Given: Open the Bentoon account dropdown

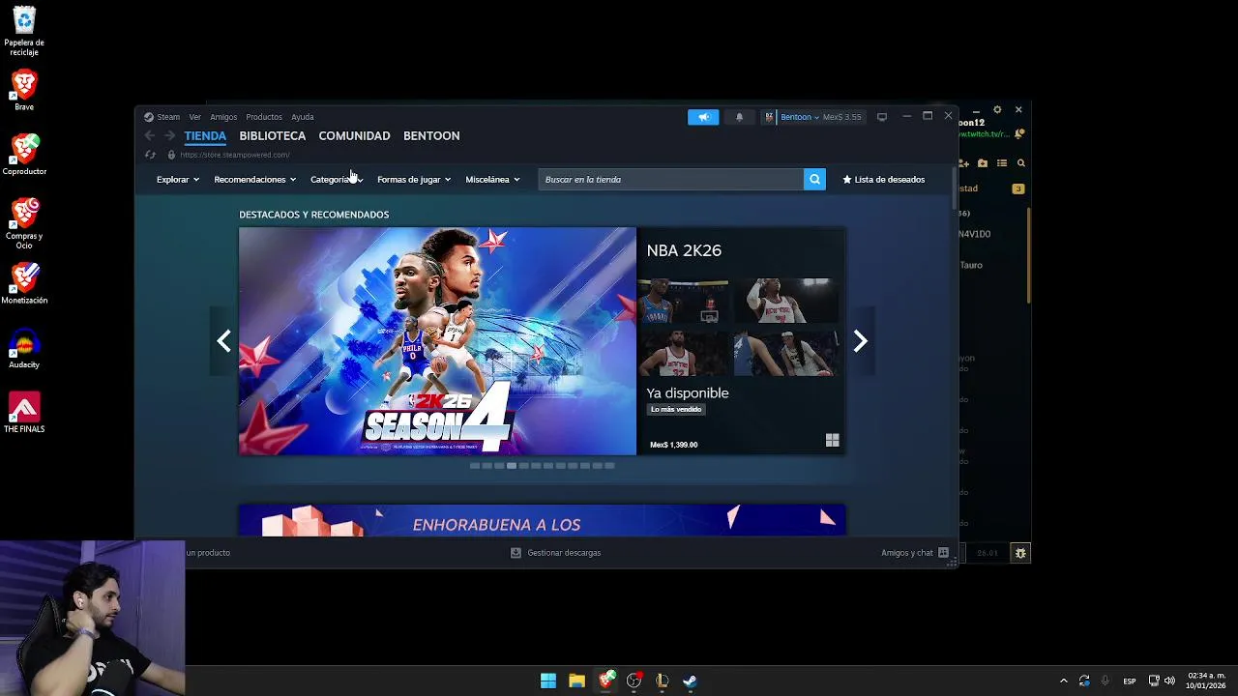Looking at the screenshot, I should pos(800,117).
